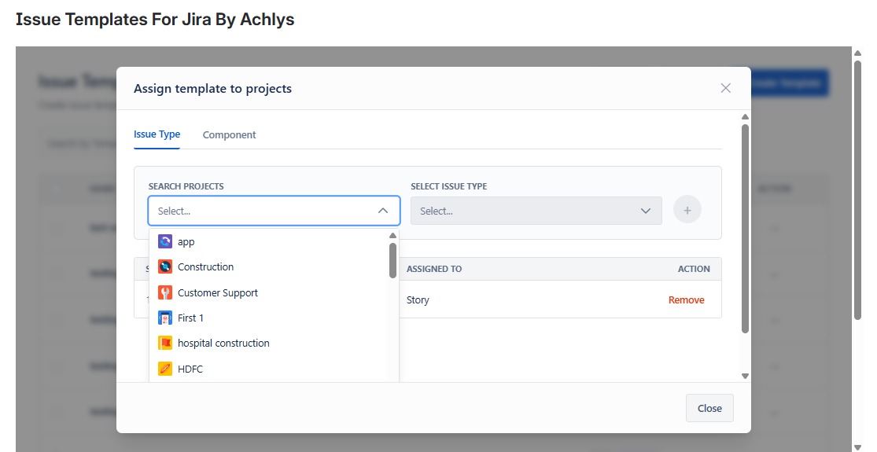
Task: Click inside the Search Projects input field
Action: pos(260,211)
